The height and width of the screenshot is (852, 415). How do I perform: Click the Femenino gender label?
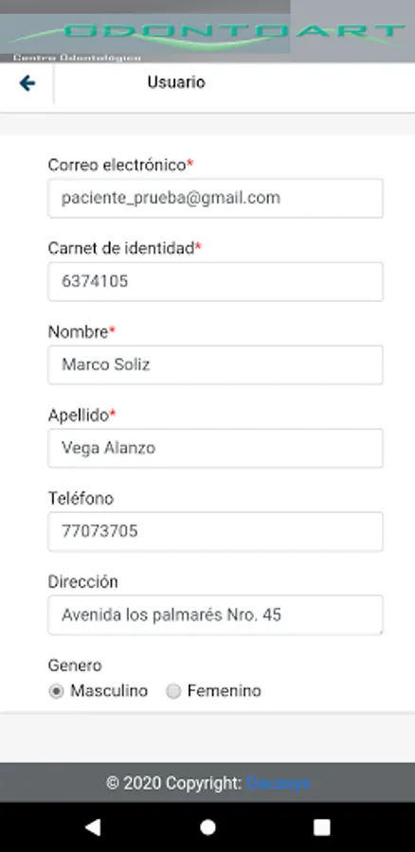pyautogui.click(x=225, y=691)
